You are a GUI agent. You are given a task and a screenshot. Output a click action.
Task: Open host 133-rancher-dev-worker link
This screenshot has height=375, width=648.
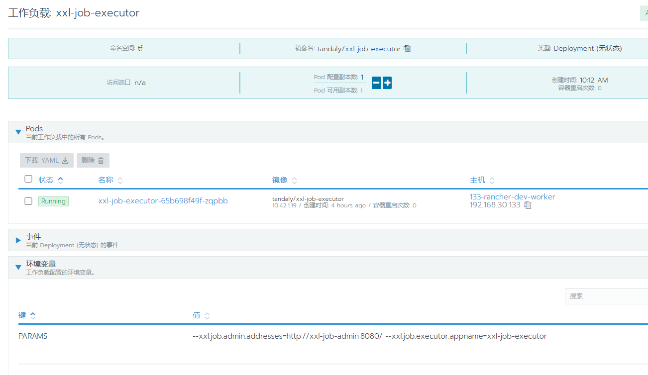click(513, 197)
